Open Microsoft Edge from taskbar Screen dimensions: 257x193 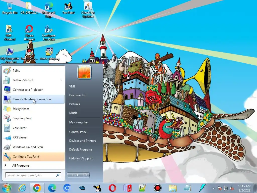click(52, 188)
